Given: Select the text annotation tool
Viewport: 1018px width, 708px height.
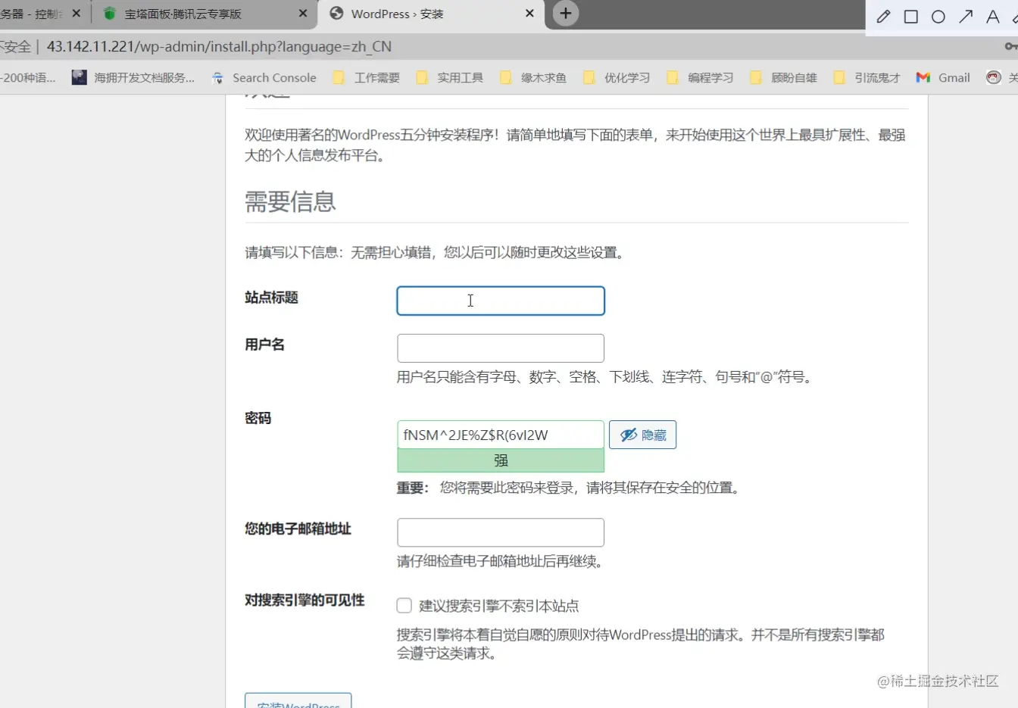Looking at the screenshot, I should tap(992, 15).
